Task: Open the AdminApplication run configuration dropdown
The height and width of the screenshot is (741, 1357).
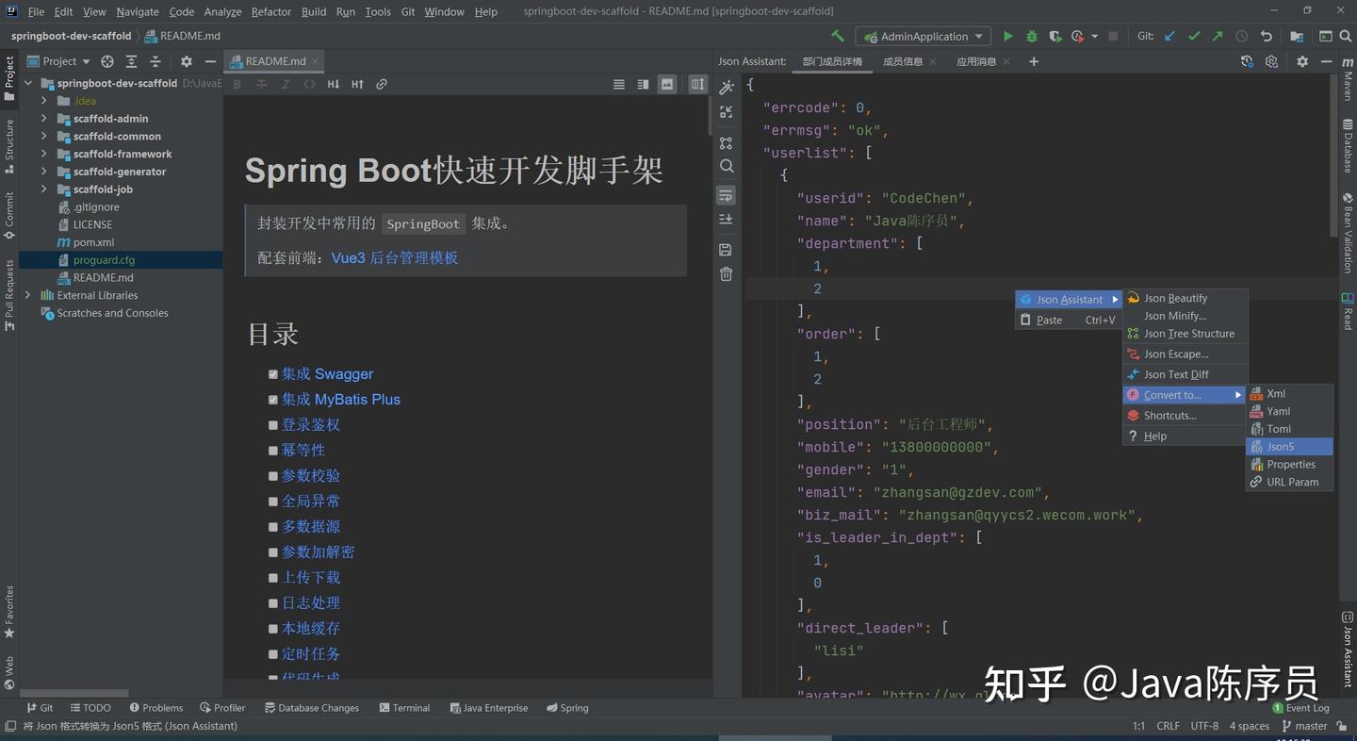Action: (x=923, y=35)
